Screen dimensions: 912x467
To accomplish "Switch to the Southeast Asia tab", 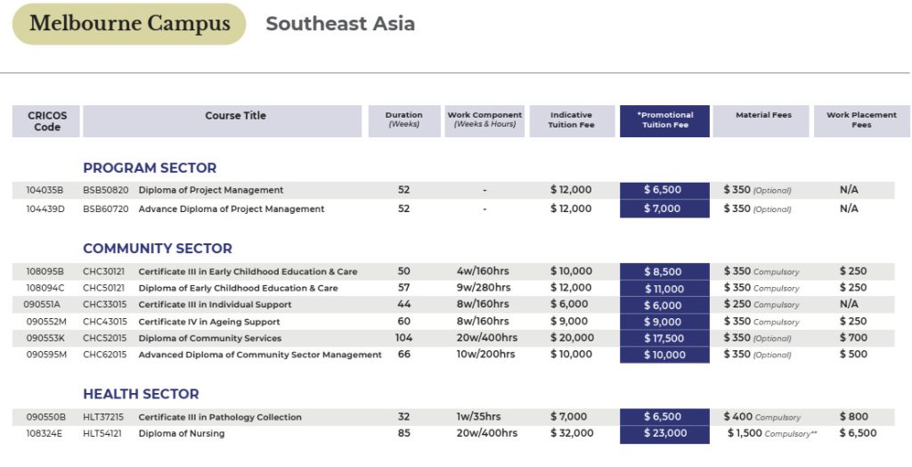I will [x=339, y=24].
